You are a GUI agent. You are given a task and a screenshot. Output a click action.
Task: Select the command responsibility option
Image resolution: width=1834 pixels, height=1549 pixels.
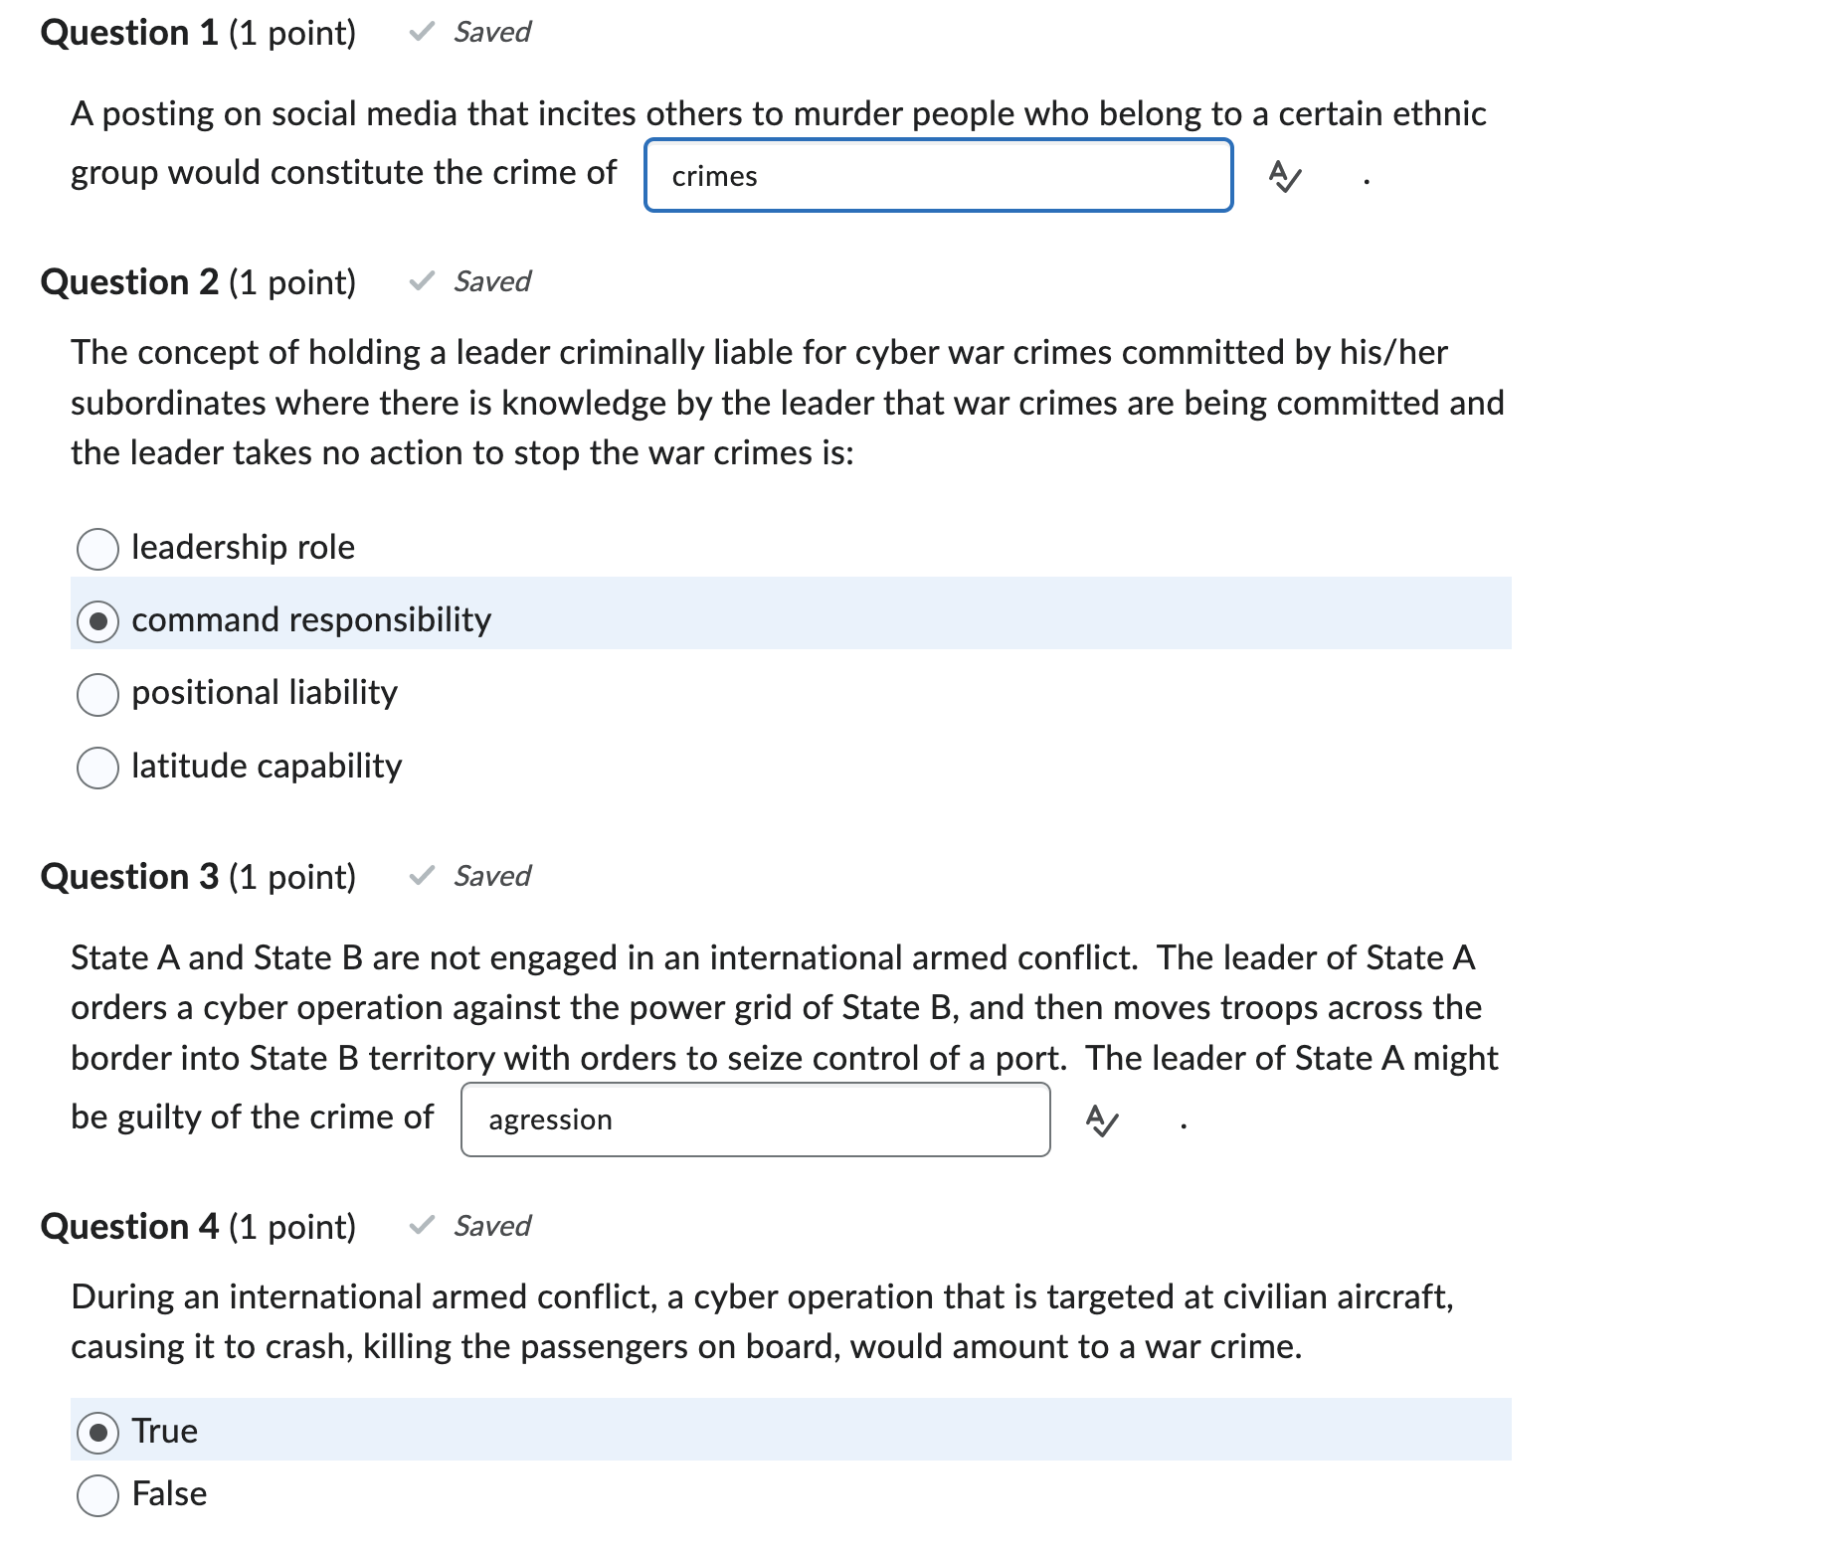pyautogui.click(x=97, y=620)
